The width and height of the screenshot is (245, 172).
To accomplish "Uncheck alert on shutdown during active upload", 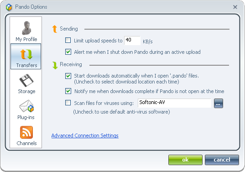I will click(x=68, y=52).
